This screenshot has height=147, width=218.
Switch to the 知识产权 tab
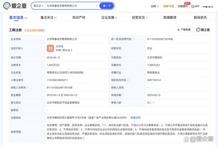(79, 17)
